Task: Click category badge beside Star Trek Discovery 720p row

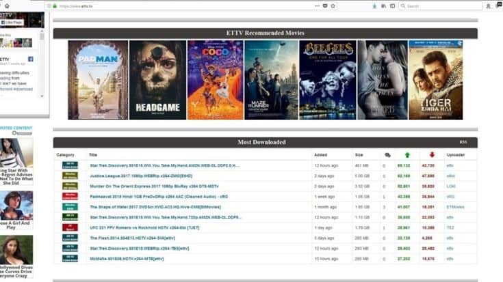Action: point(70,217)
